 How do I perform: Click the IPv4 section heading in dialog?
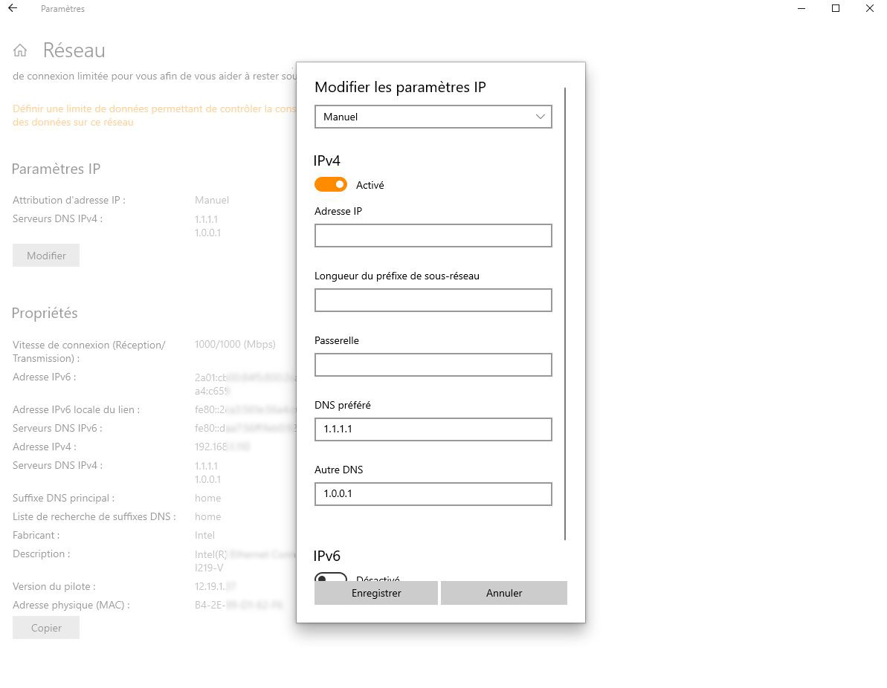coord(327,160)
